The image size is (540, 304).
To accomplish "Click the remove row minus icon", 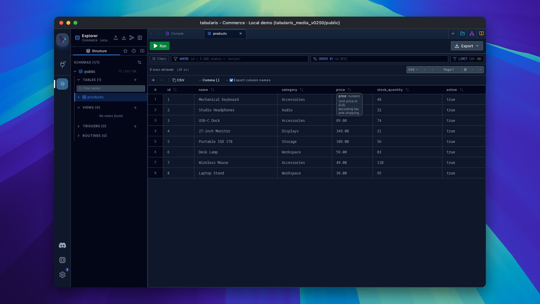I will pyautogui.click(x=162, y=80).
